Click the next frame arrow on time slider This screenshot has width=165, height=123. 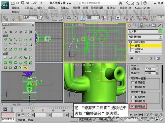[x=32, y=105]
